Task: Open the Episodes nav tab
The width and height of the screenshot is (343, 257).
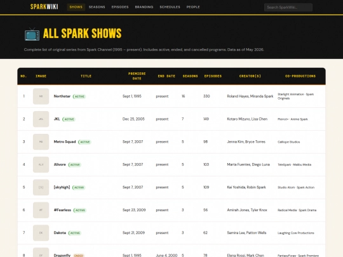Action: 120,7
